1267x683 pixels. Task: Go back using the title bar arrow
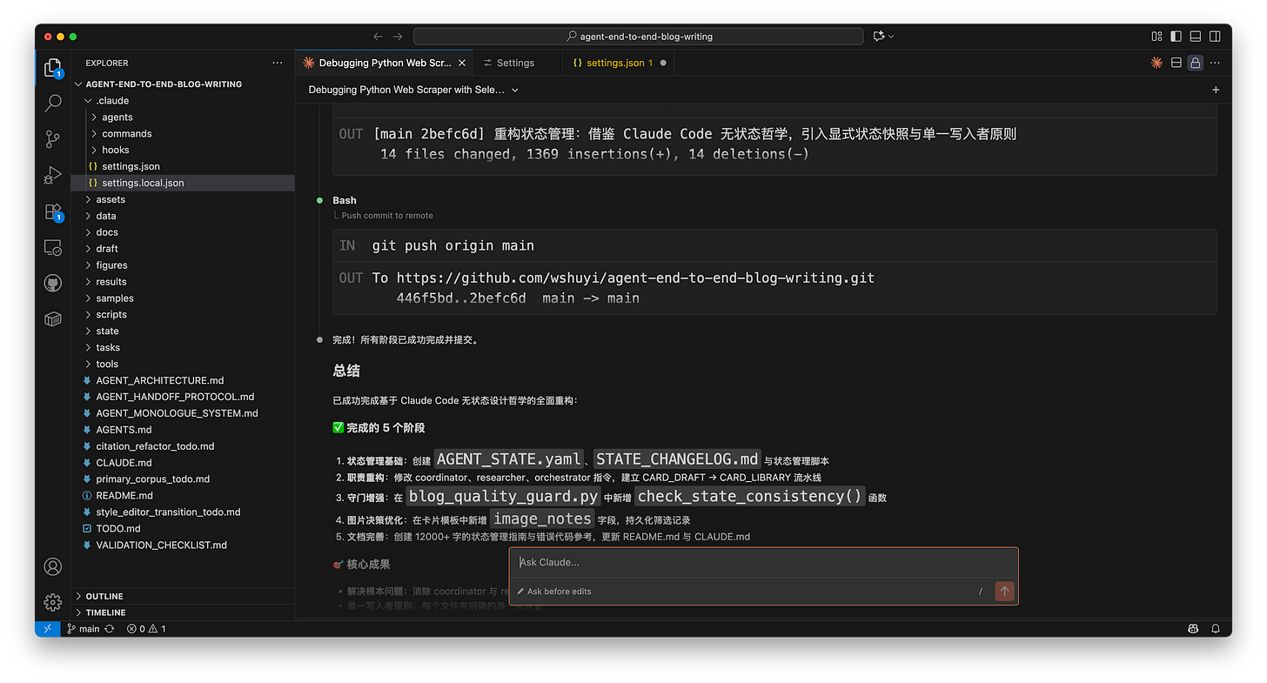click(378, 37)
